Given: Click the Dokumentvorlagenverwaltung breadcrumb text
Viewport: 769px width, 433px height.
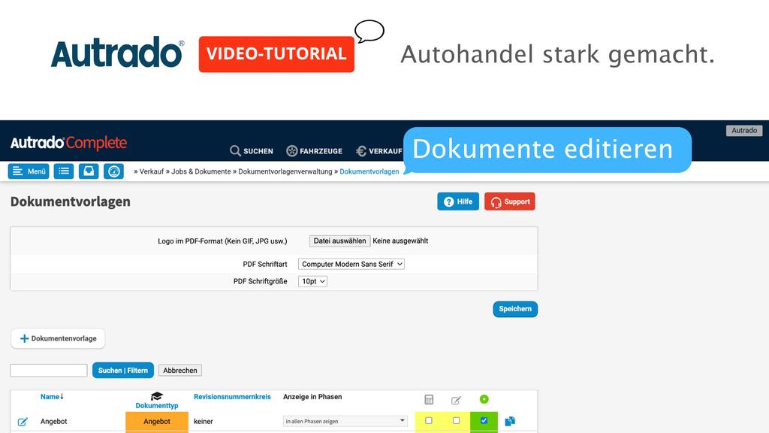Looking at the screenshot, I should pyautogui.click(x=285, y=171).
